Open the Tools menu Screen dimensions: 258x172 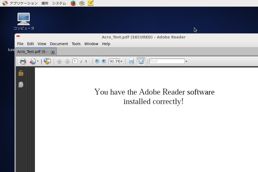pos(76,44)
